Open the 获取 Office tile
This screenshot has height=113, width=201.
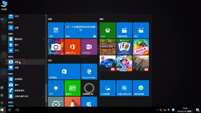[x=73, y=47]
